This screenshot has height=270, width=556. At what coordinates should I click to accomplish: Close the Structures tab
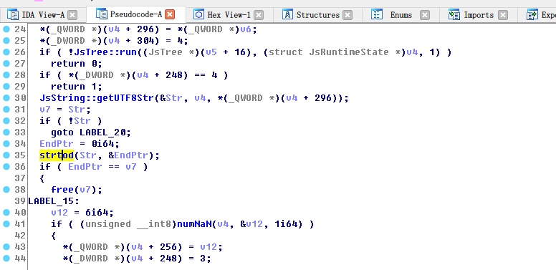[347, 15]
